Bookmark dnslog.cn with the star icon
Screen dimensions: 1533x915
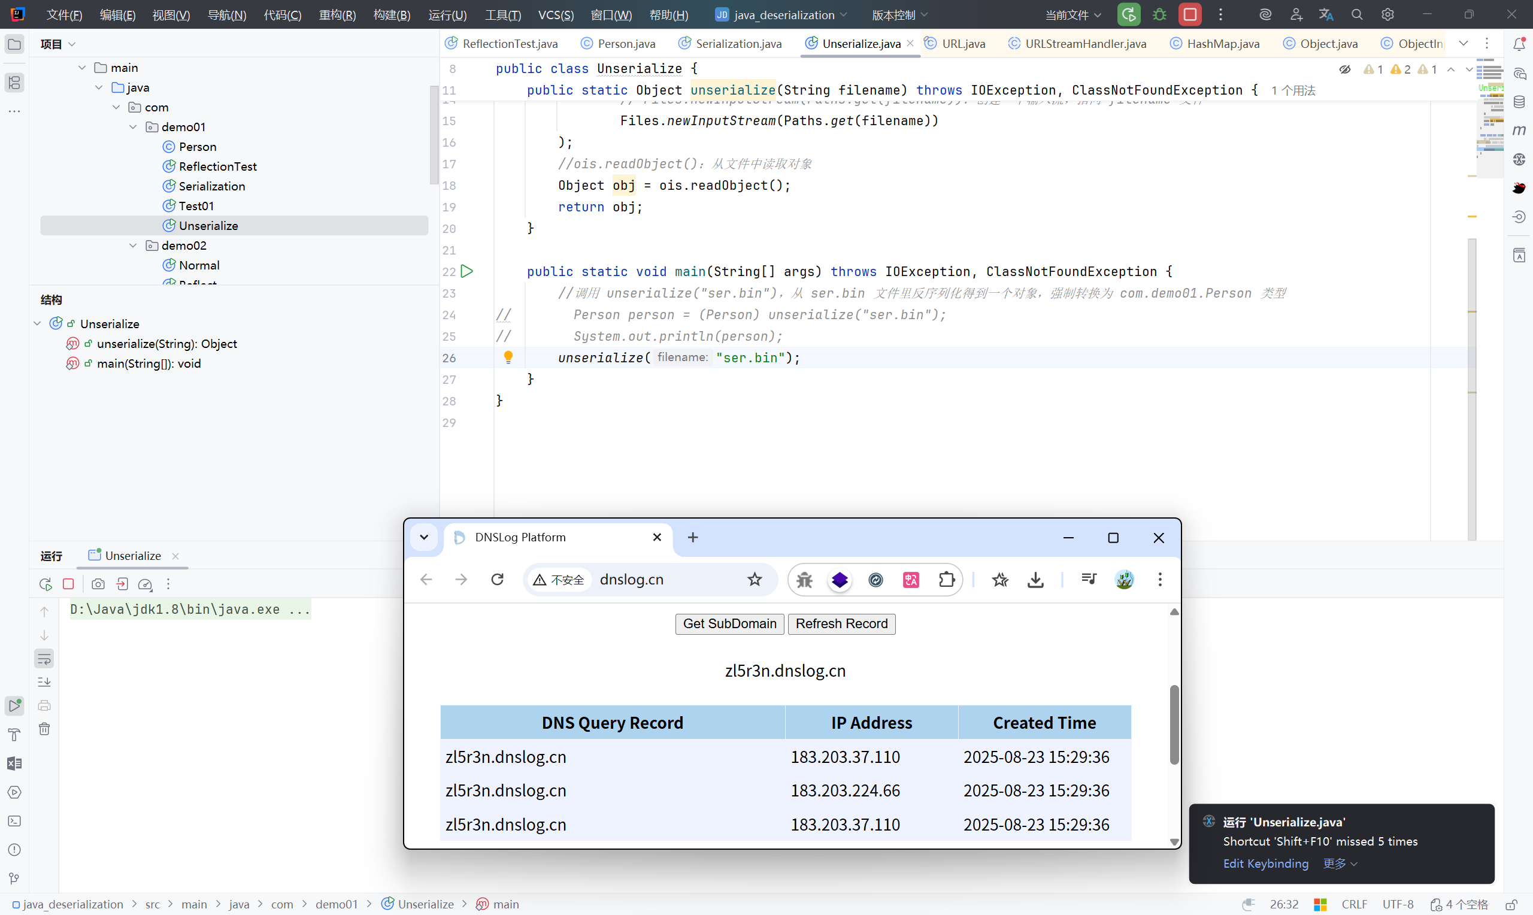click(x=755, y=580)
